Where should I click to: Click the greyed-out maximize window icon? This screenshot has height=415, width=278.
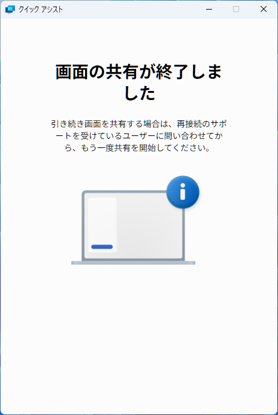(x=236, y=9)
